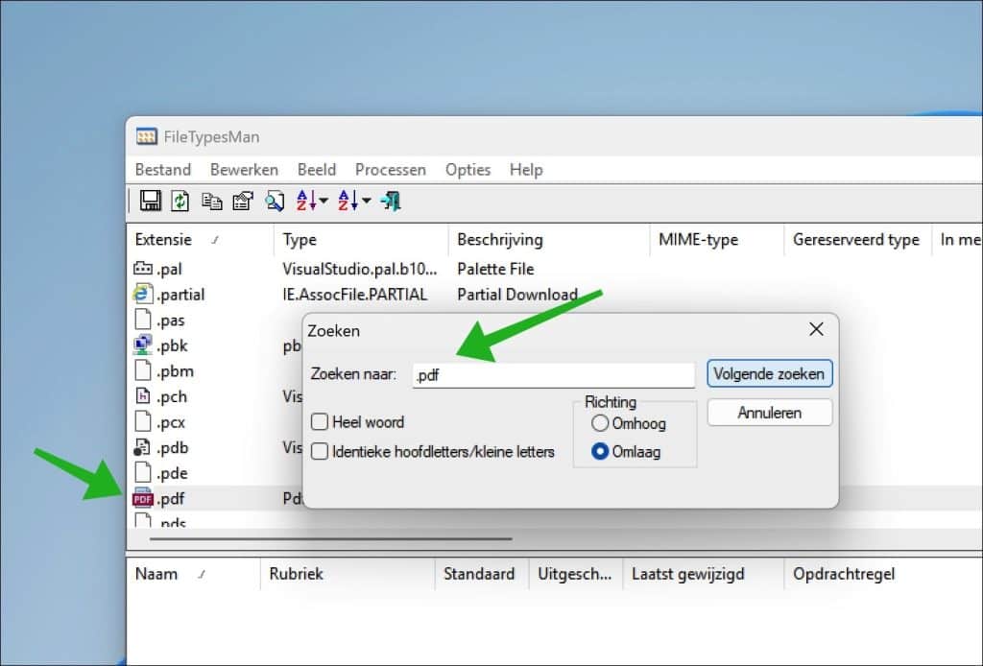Select the .partial Internet Explorer icon
This screenshot has width=983, height=666.
pyautogui.click(x=143, y=294)
